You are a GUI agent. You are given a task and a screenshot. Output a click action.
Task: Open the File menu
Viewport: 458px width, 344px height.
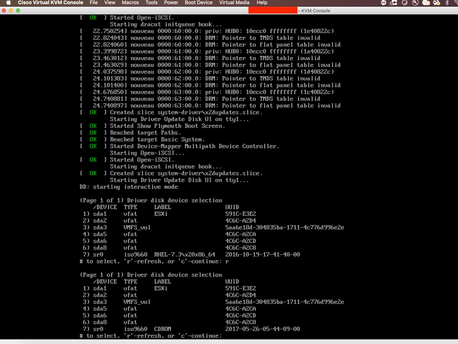click(93, 3)
